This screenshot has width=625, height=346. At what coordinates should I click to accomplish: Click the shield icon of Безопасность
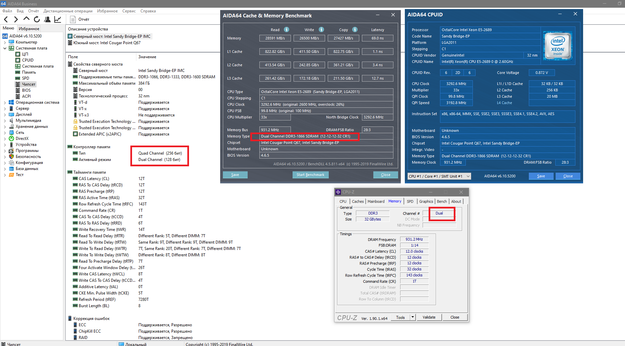click(x=11, y=157)
